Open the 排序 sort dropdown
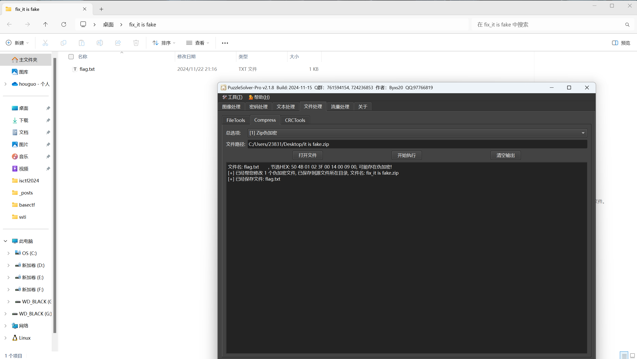The height and width of the screenshot is (359, 637). tap(164, 43)
